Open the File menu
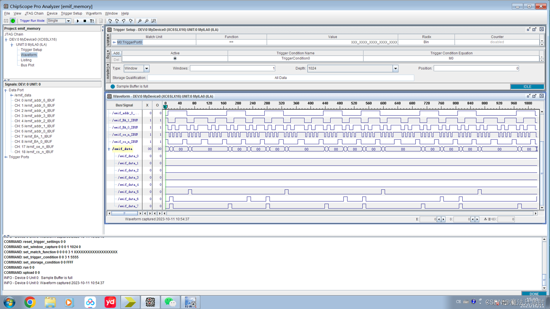The width and height of the screenshot is (550, 309). [x=7, y=13]
